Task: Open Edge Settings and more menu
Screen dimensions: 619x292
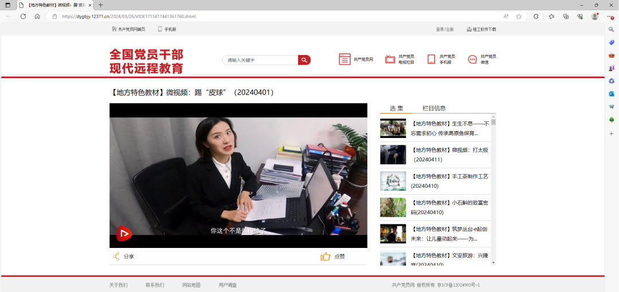Action: coord(610,17)
